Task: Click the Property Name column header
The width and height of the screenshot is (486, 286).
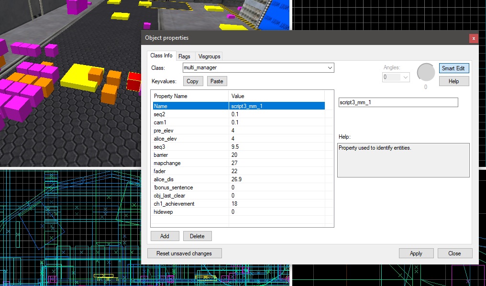Action: point(189,96)
